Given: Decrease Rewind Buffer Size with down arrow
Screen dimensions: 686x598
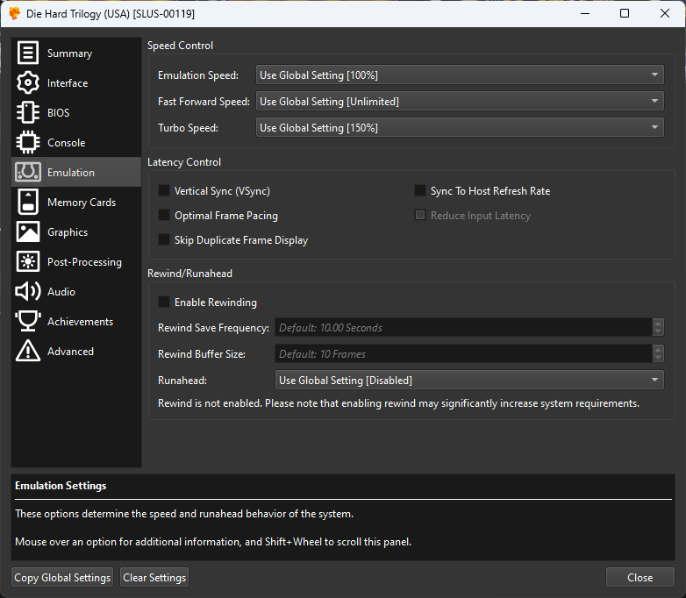Looking at the screenshot, I should click(658, 358).
